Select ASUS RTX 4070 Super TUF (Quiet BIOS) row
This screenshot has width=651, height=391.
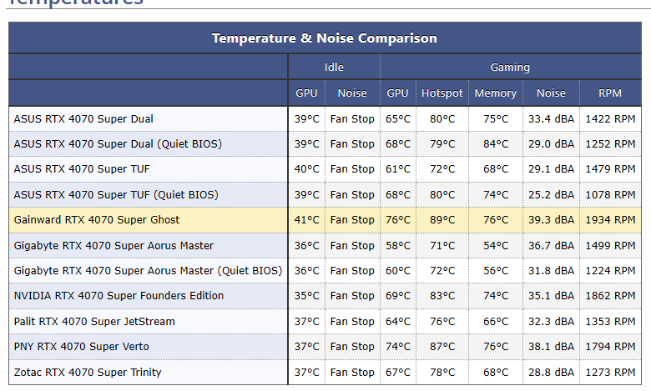click(116, 195)
